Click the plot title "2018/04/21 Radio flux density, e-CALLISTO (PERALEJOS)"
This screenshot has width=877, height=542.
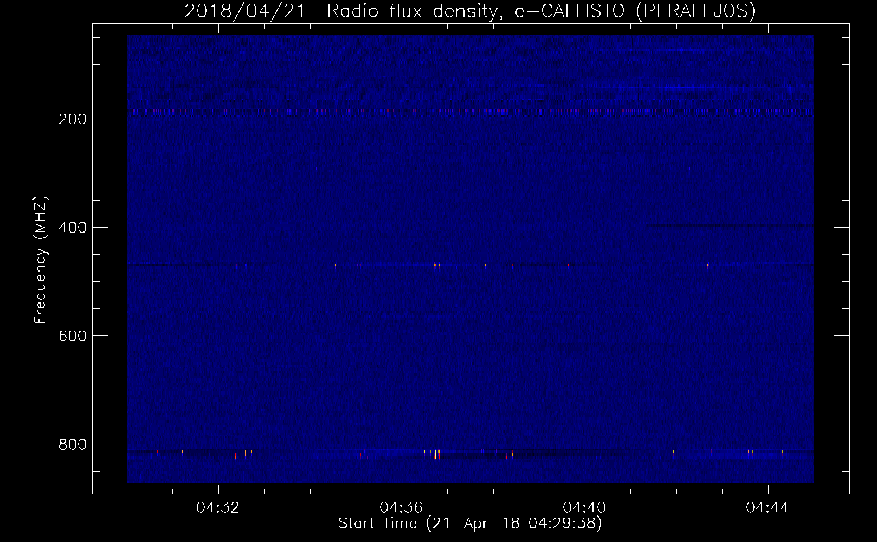click(469, 11)
